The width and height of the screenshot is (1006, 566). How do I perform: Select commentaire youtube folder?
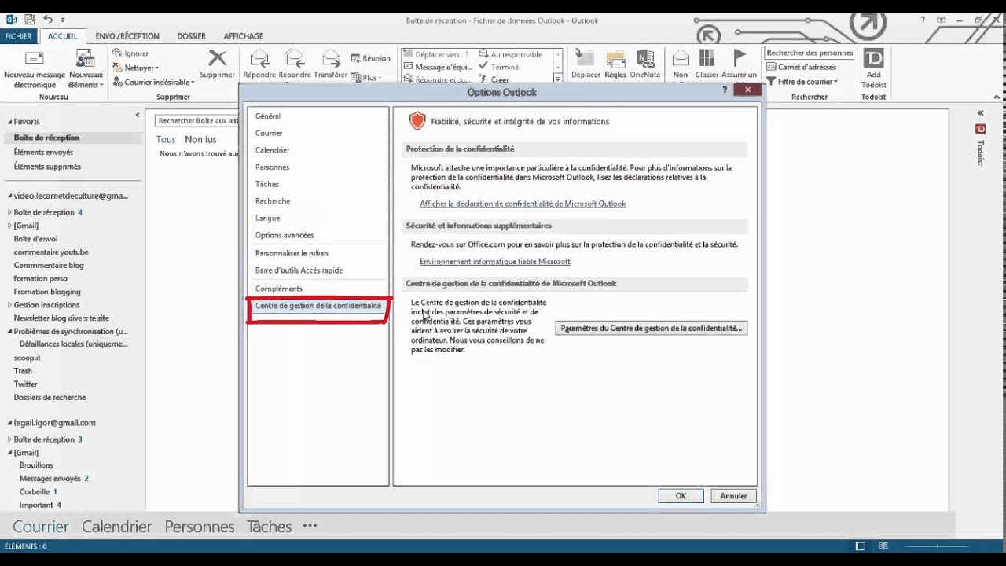tap(51, 252)
